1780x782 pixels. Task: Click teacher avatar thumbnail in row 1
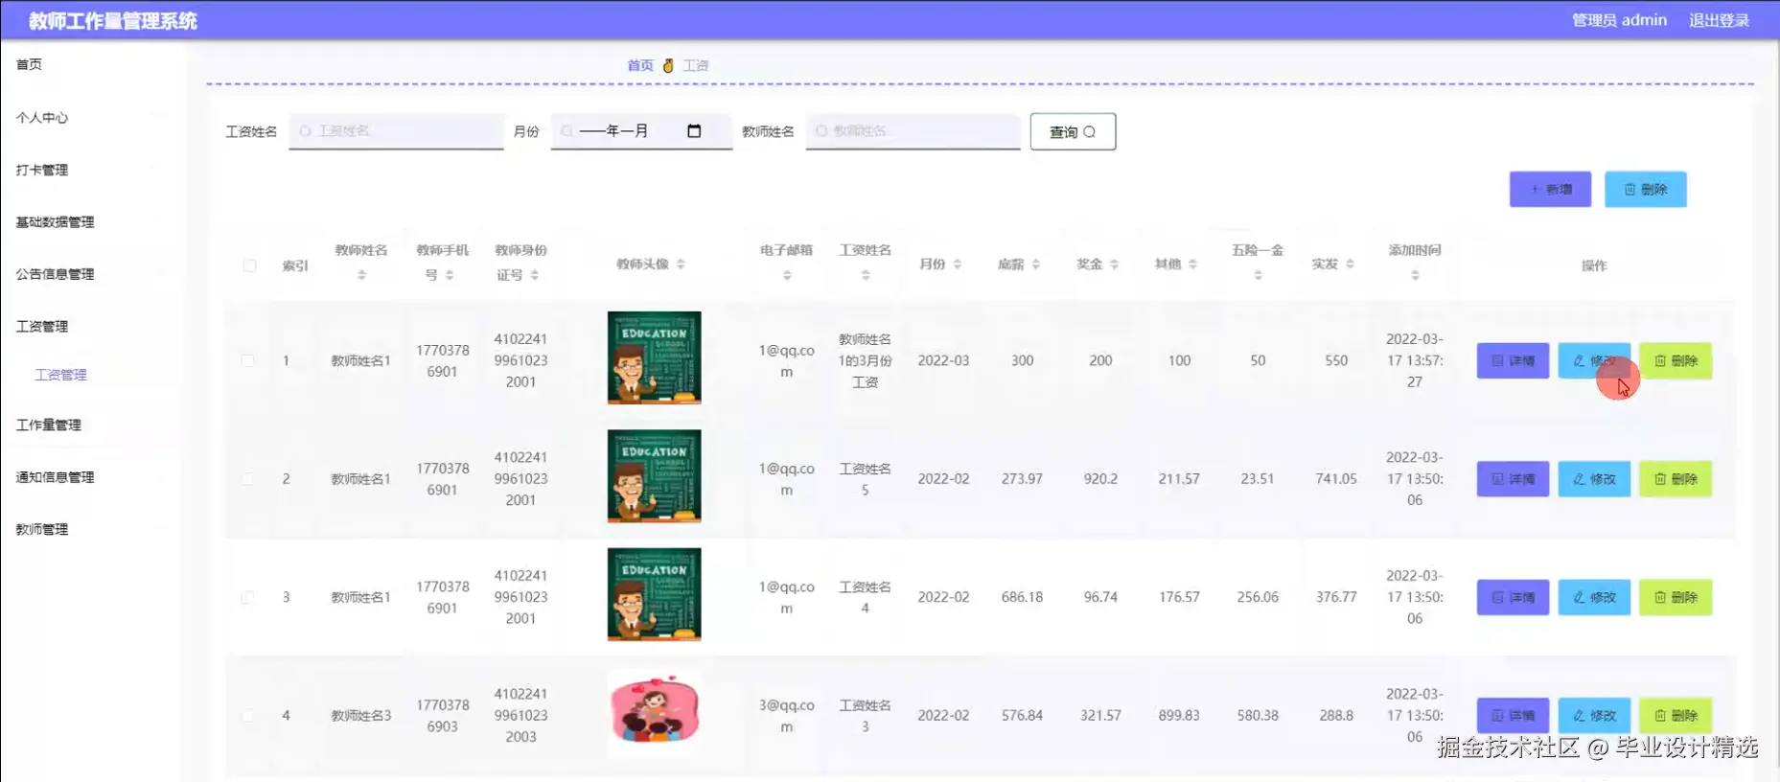[654, 357]
